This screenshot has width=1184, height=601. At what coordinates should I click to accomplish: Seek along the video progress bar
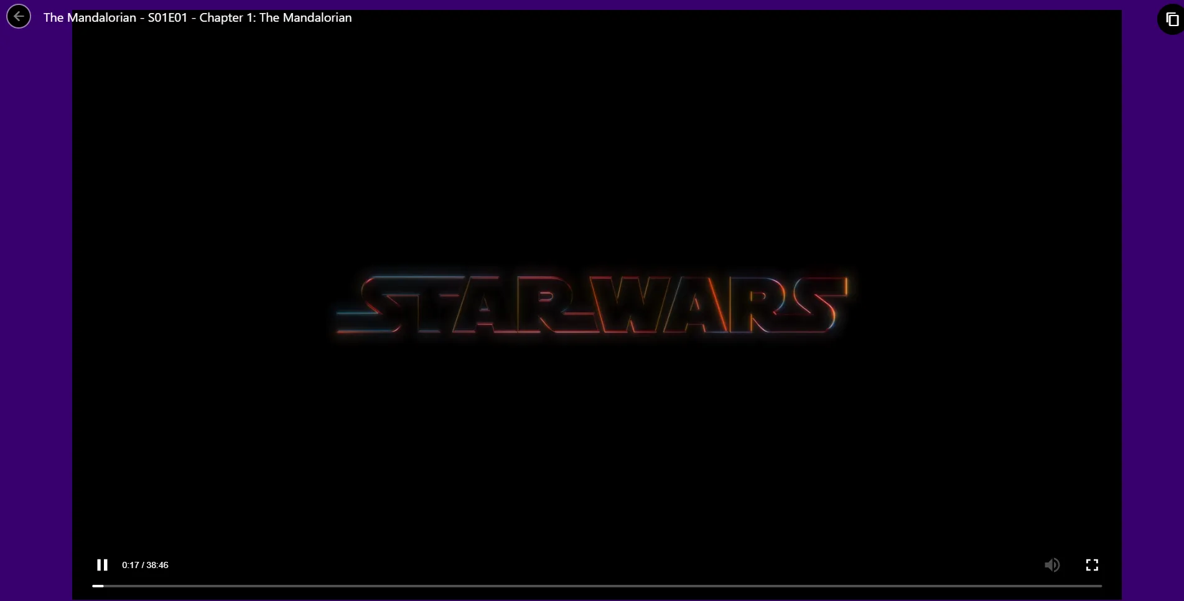pyautogui.click(x=597, y=585)
